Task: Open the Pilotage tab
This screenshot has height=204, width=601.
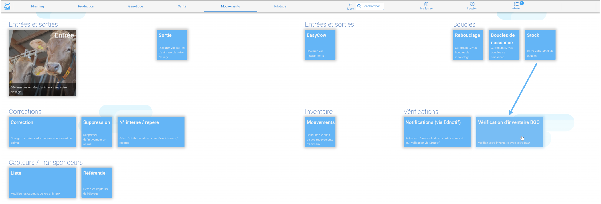Action: [x=280, y=6]
